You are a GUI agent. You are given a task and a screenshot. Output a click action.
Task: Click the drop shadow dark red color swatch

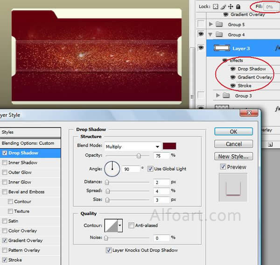[169, 146]
